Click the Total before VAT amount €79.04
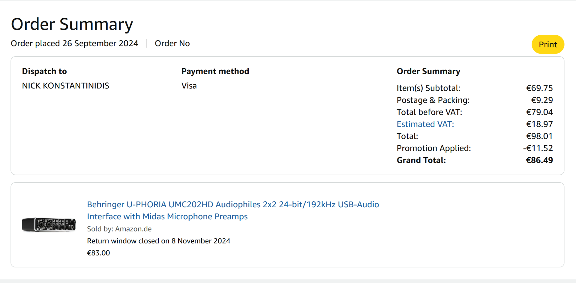576x283 pixels. [539, 112]
